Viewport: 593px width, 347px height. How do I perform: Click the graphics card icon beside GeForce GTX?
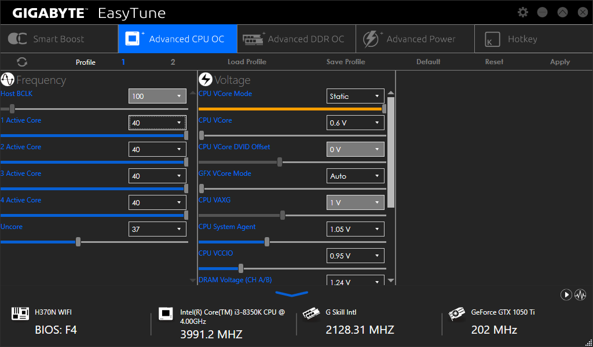(x=456, y=313)
